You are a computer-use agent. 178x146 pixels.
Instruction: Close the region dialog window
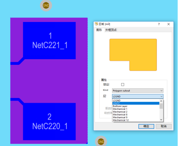pos(168,24)
